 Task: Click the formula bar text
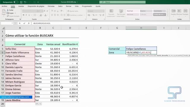coord(42,23)
